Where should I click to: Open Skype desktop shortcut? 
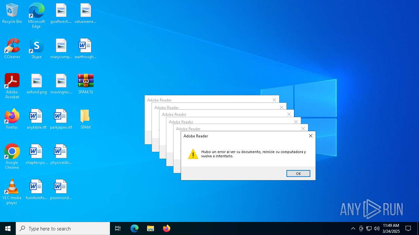pos(36,49)
